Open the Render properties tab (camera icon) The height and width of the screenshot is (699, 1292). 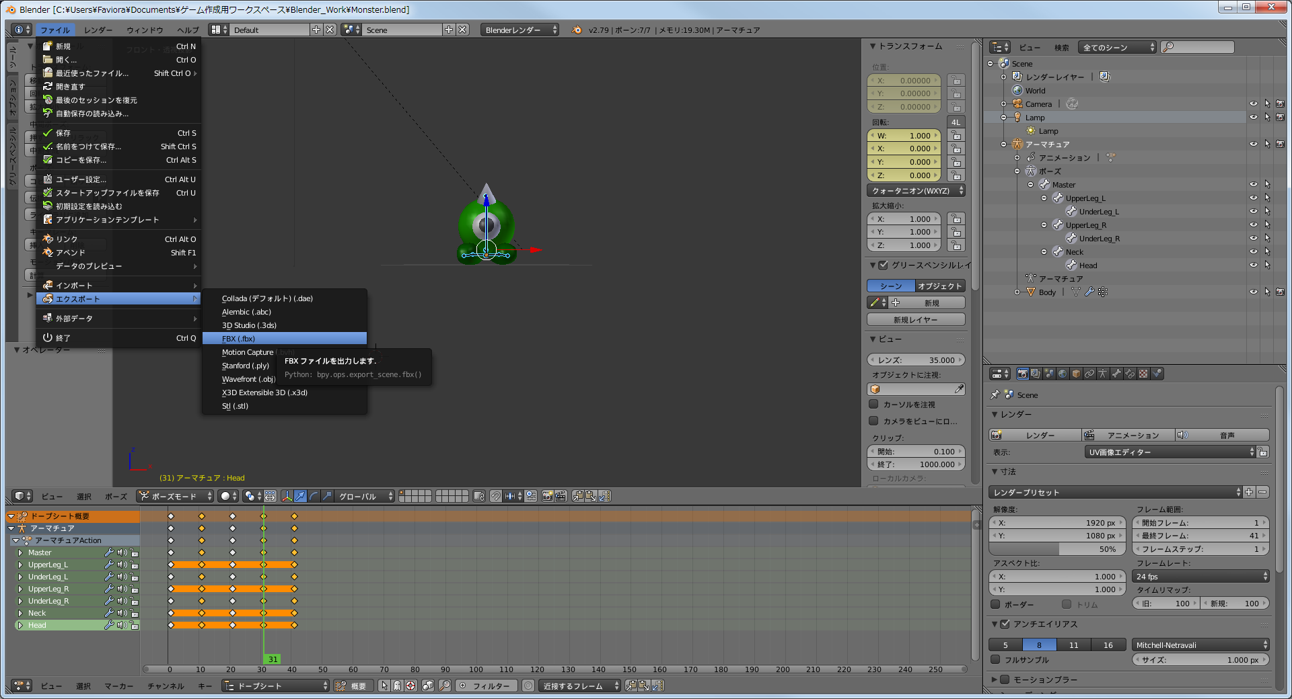coord(1023,374)
